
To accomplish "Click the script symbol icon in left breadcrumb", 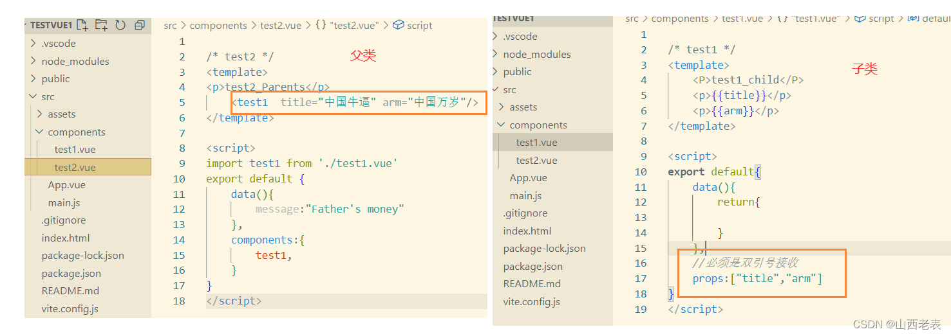I will tap(399, 26).
